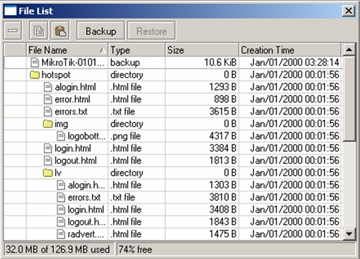Click the disabled Restore button

152,31
